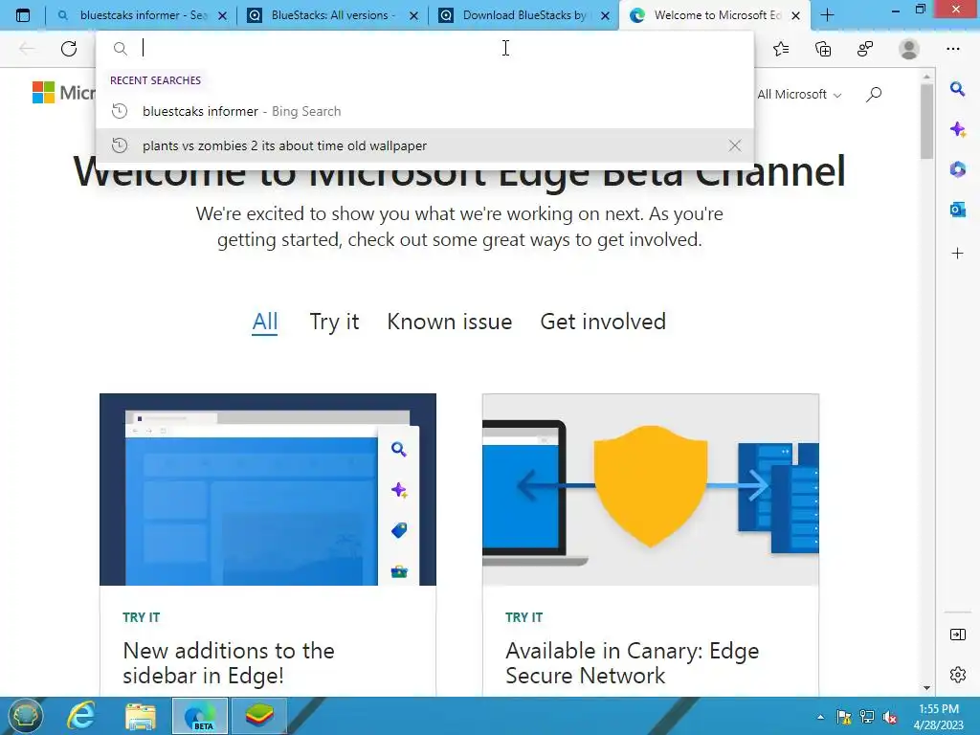Open BlueStacks from the taskbar

point(258,716)
